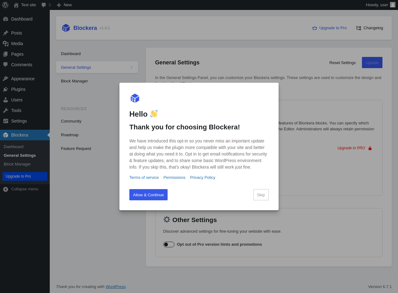The height and width of the screenshot is (293, 398).
Task: Click the Blockera cube logo in header
Action: click(x=66, y=28)
